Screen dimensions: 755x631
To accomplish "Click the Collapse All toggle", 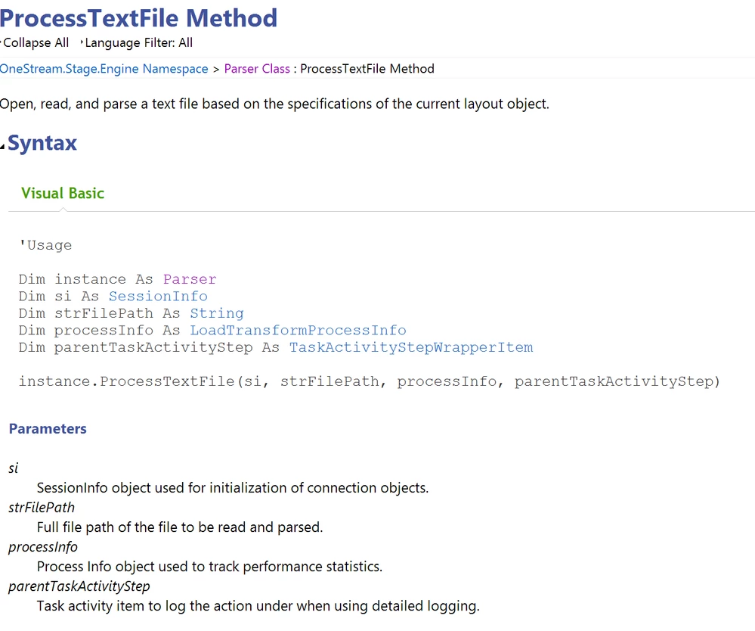I will coord(36,43).
